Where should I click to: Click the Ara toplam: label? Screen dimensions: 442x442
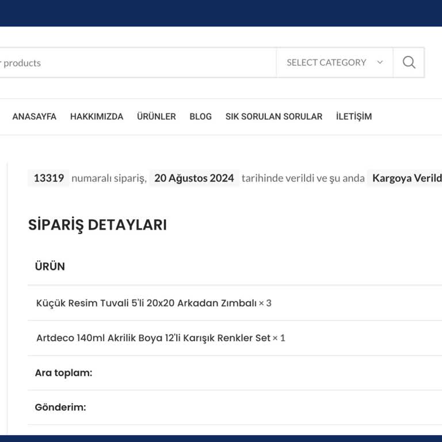tap(63, 373)
